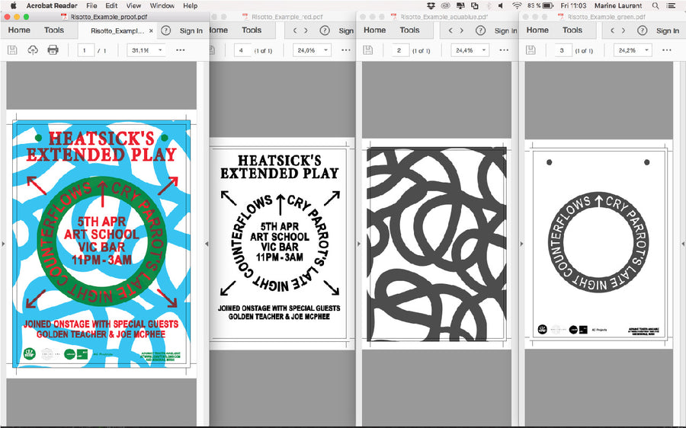Switch to Tools tab in aquablue window
Screen dimensions: 686x428
pos(409,30)
